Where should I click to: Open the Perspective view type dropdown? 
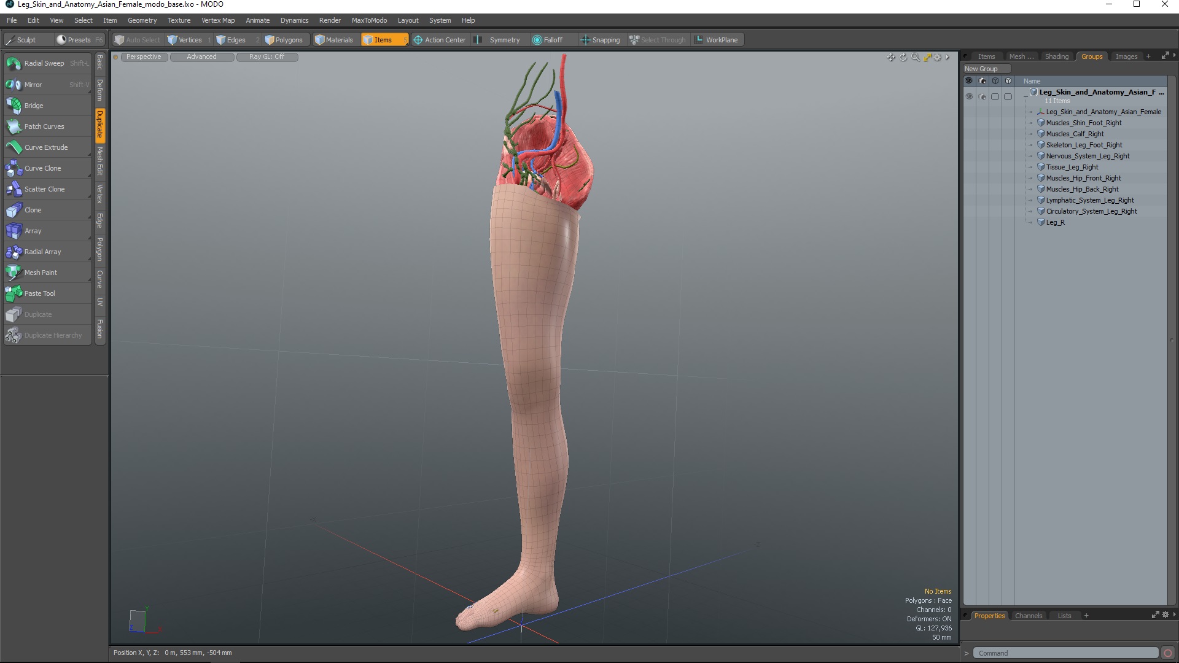[144, 57]
